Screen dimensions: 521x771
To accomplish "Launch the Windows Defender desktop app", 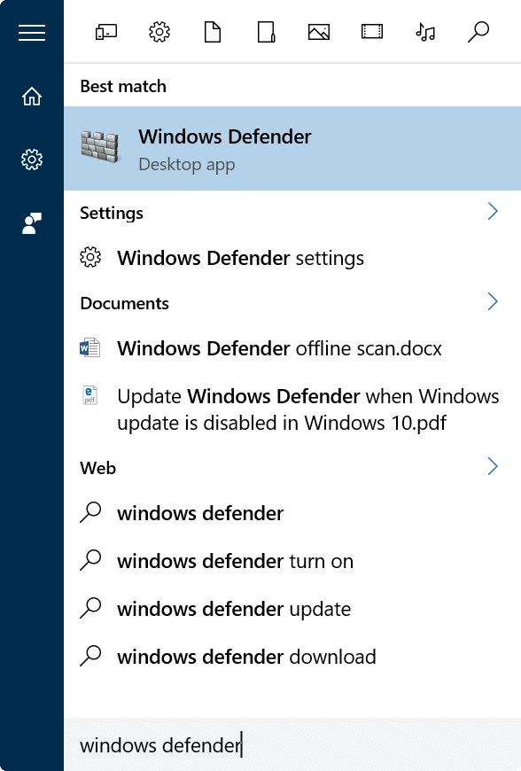I will click(x=292, y=149).
